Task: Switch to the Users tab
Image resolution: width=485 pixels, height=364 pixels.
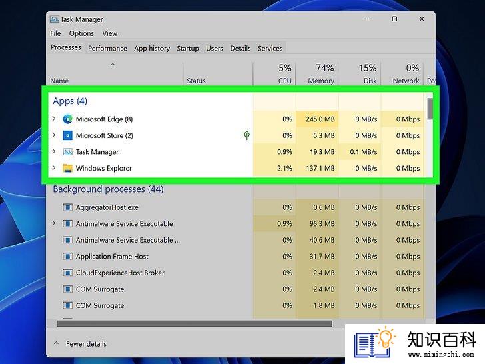Action: tap(215, 48)
